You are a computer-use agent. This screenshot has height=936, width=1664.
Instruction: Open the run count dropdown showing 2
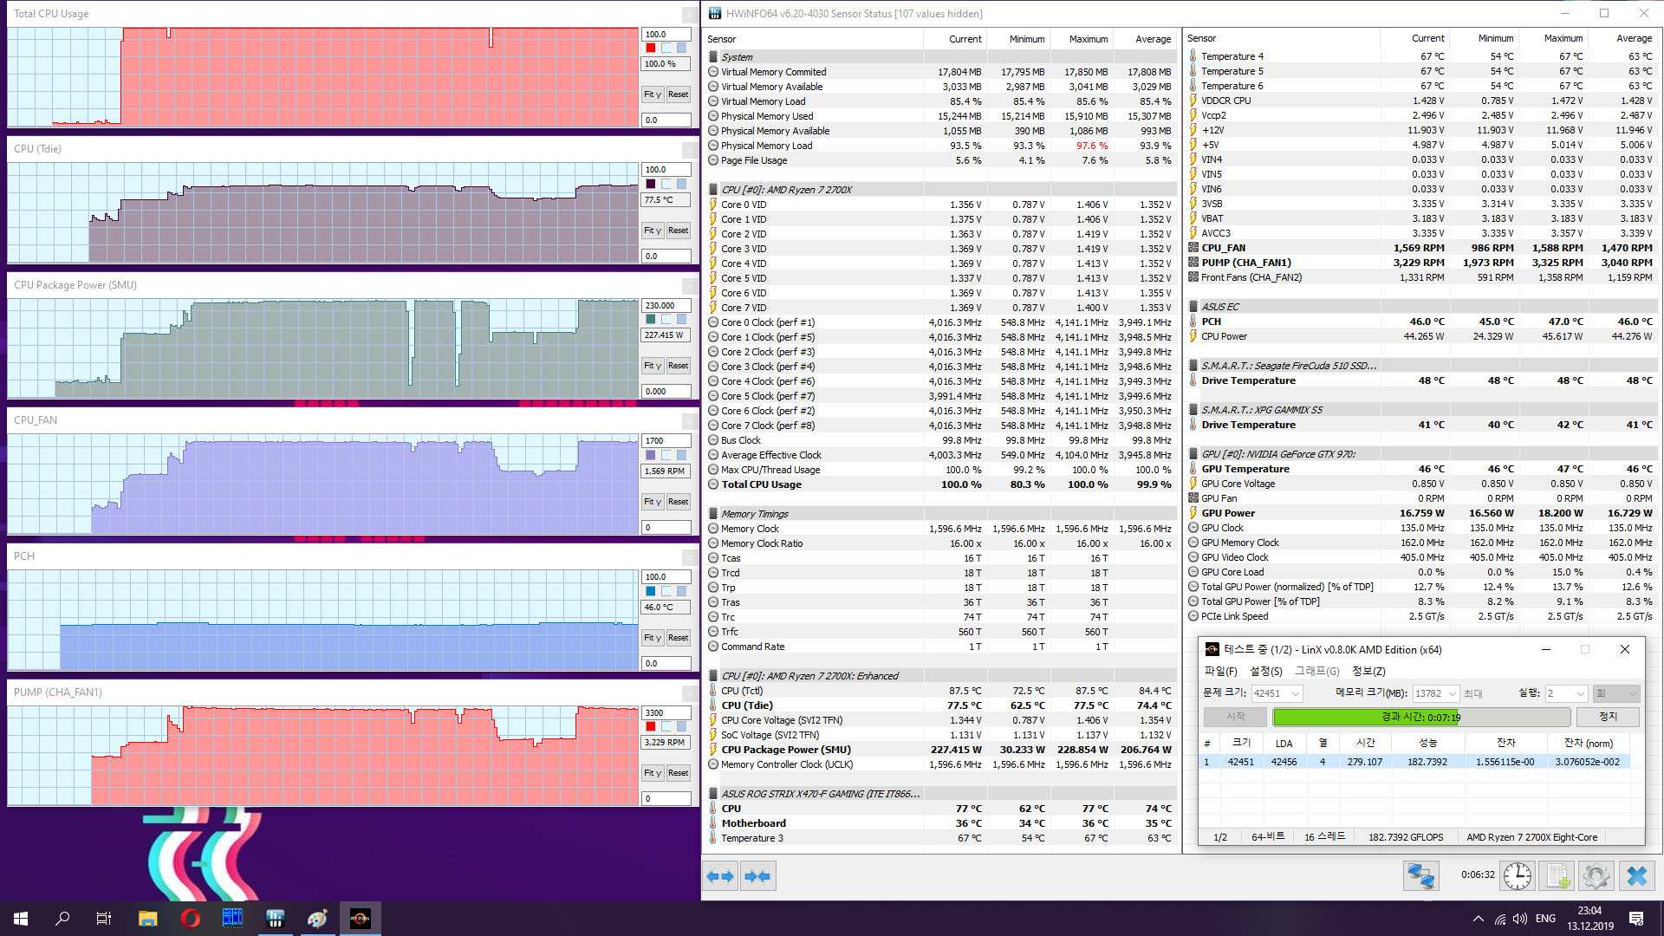pyautogui.click(x=1579, y=693)
